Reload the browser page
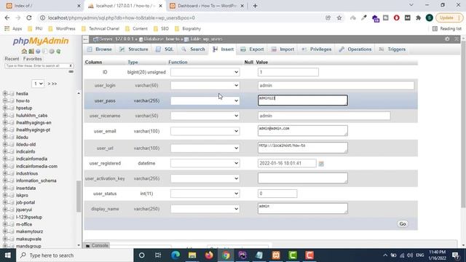This screenshot has height=262, width=466. pos(29,17)
